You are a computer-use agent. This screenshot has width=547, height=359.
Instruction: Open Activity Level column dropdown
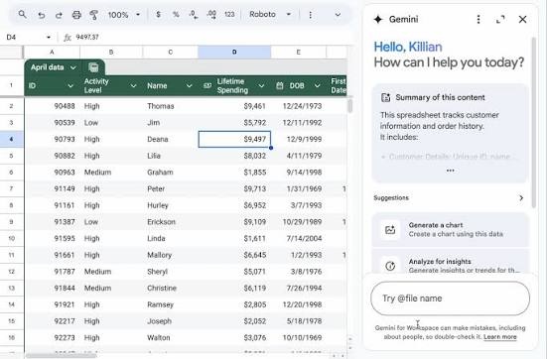pyautogui.click(x=133, y=85)
